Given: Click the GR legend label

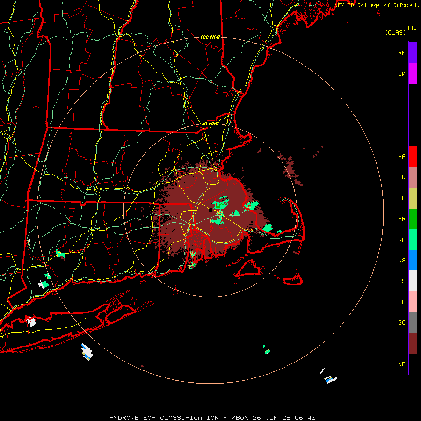Looking at the screenshot, I should pos(402,177).
